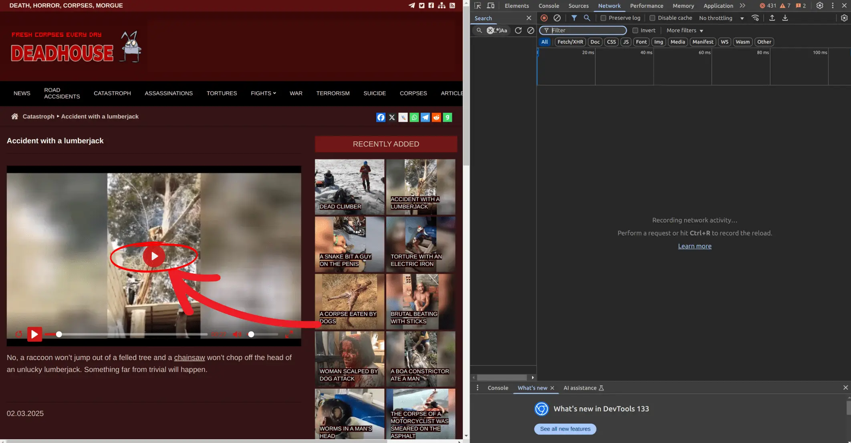The height and width of the screenshot is (443, 851).
Task: Toggle regular expression search option
Action: pos(497,30)
